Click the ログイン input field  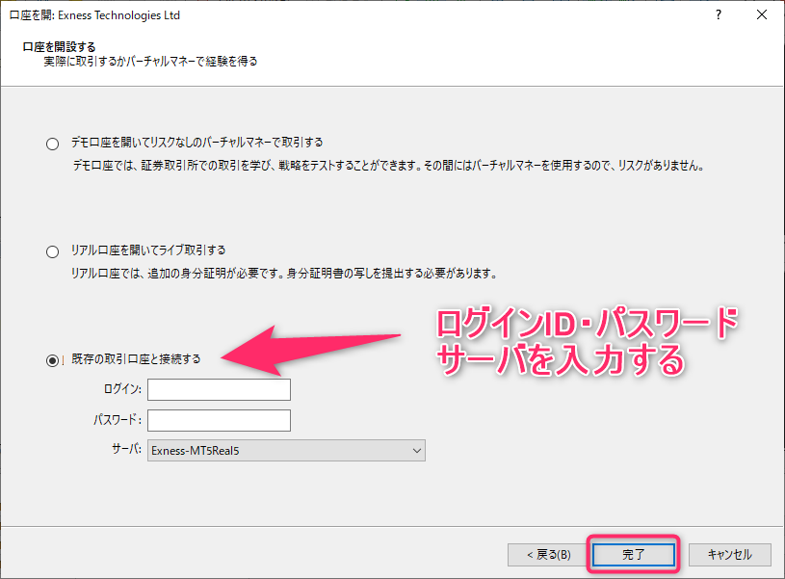coord(219,389)
